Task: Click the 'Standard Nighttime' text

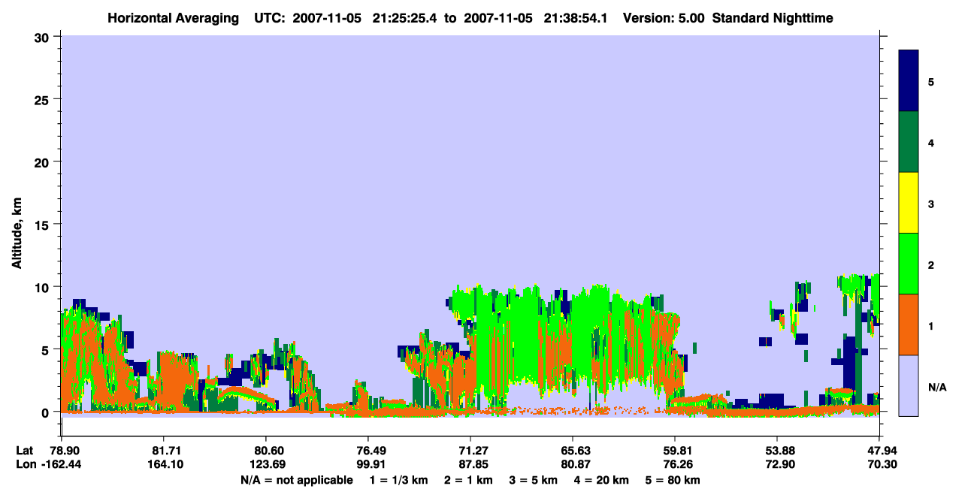Action: click(773, 17)
